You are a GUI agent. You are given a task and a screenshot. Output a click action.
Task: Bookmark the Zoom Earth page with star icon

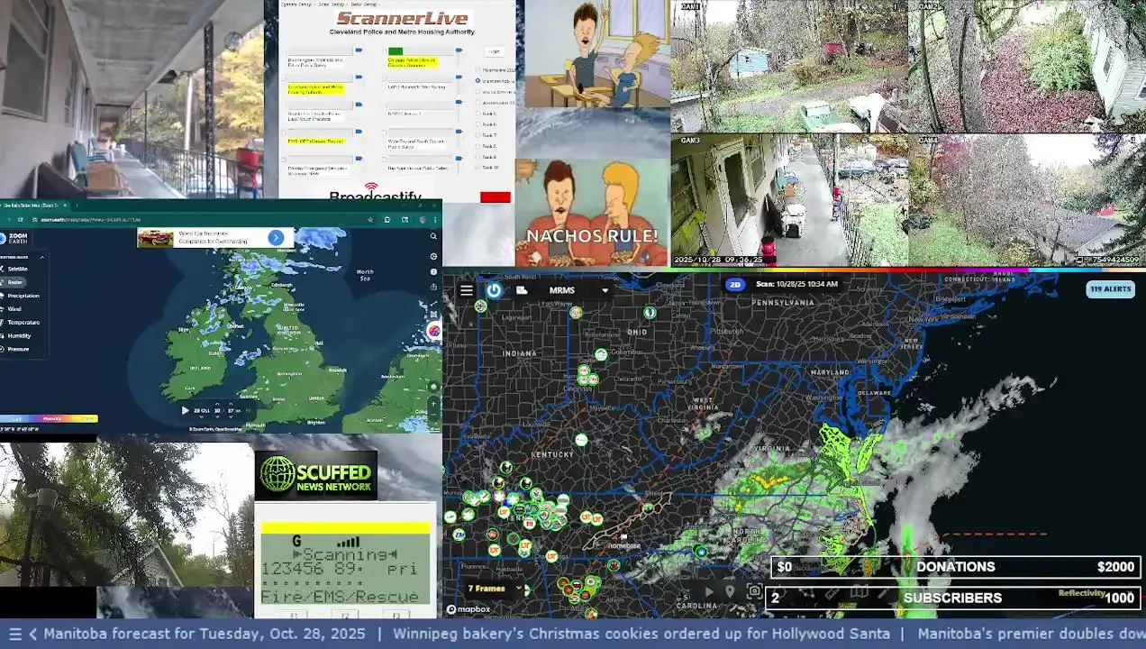click(x=370, y=220)
